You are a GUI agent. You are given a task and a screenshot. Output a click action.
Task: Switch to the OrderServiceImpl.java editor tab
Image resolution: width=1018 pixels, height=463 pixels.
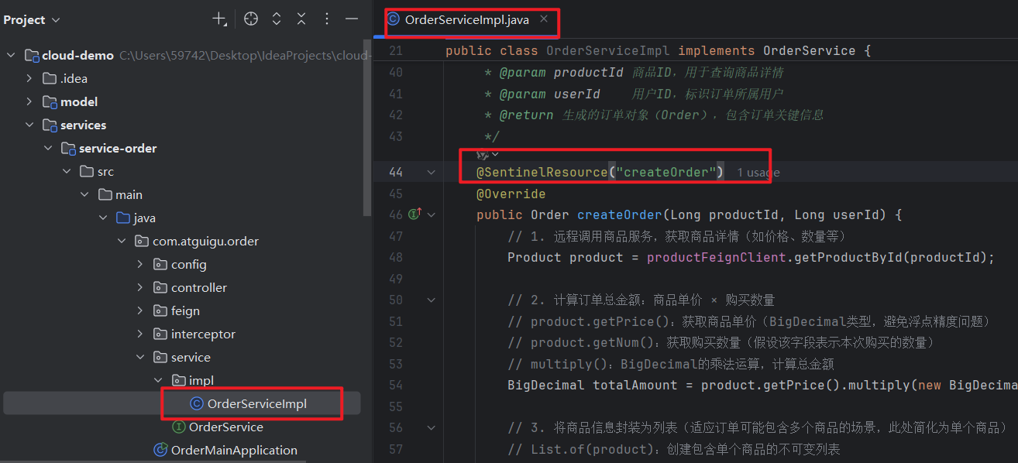tap(466, 20)
